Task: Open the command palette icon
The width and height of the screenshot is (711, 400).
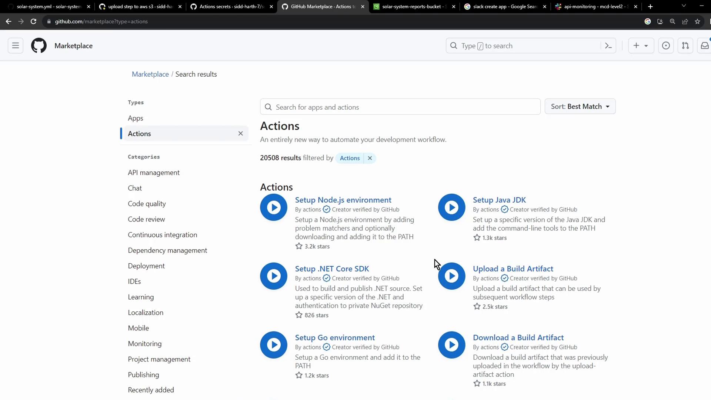Action: tap(608, 46)
